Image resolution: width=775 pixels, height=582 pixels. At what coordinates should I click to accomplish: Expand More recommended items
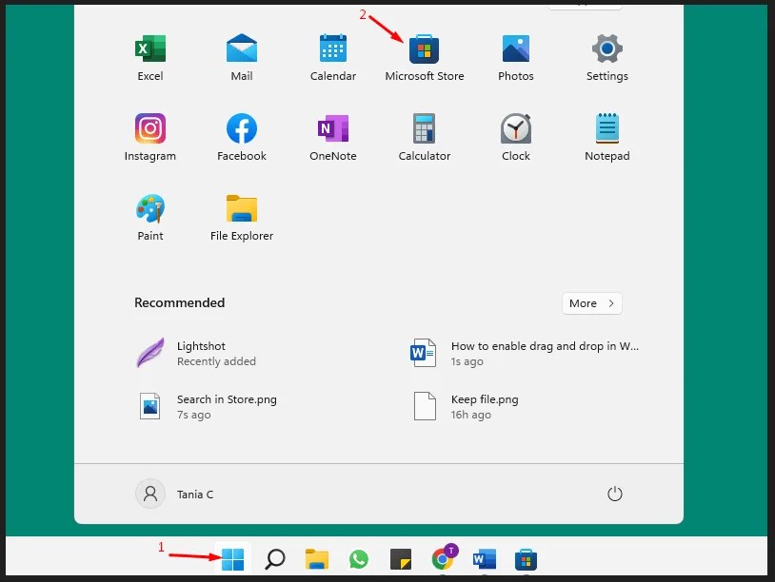coord(591,303)
